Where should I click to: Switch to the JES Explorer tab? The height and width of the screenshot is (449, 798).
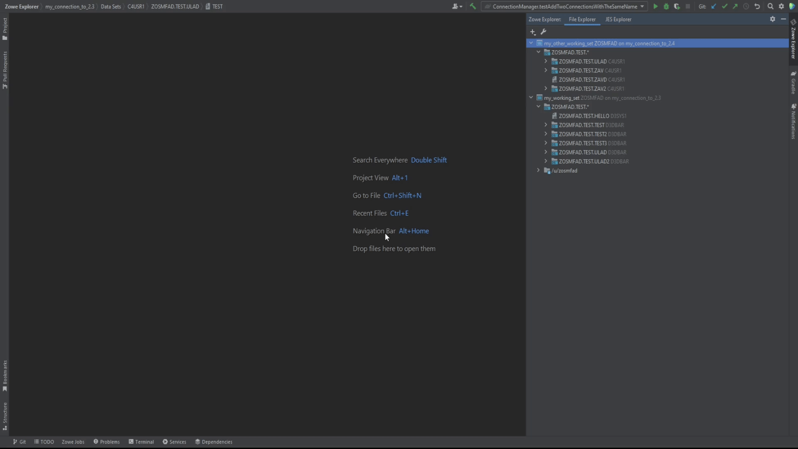point(618,19)
